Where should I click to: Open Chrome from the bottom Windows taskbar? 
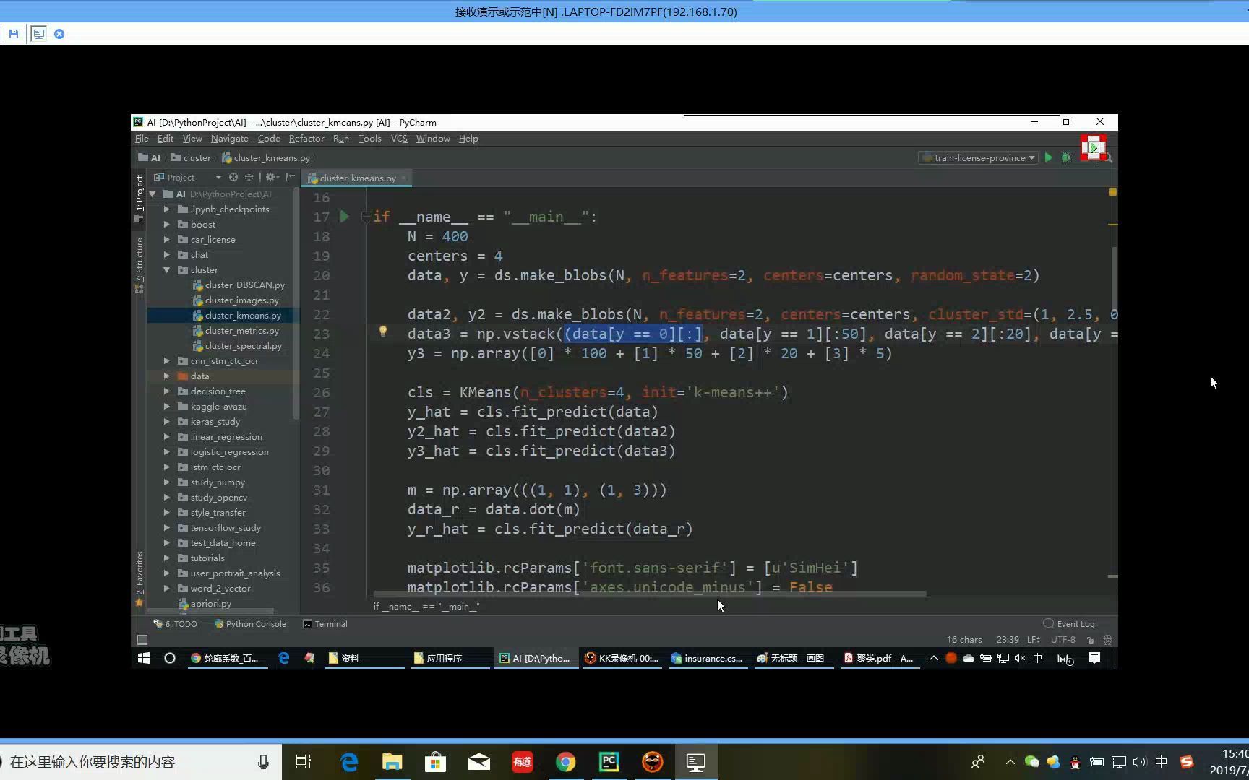[565, 762]
